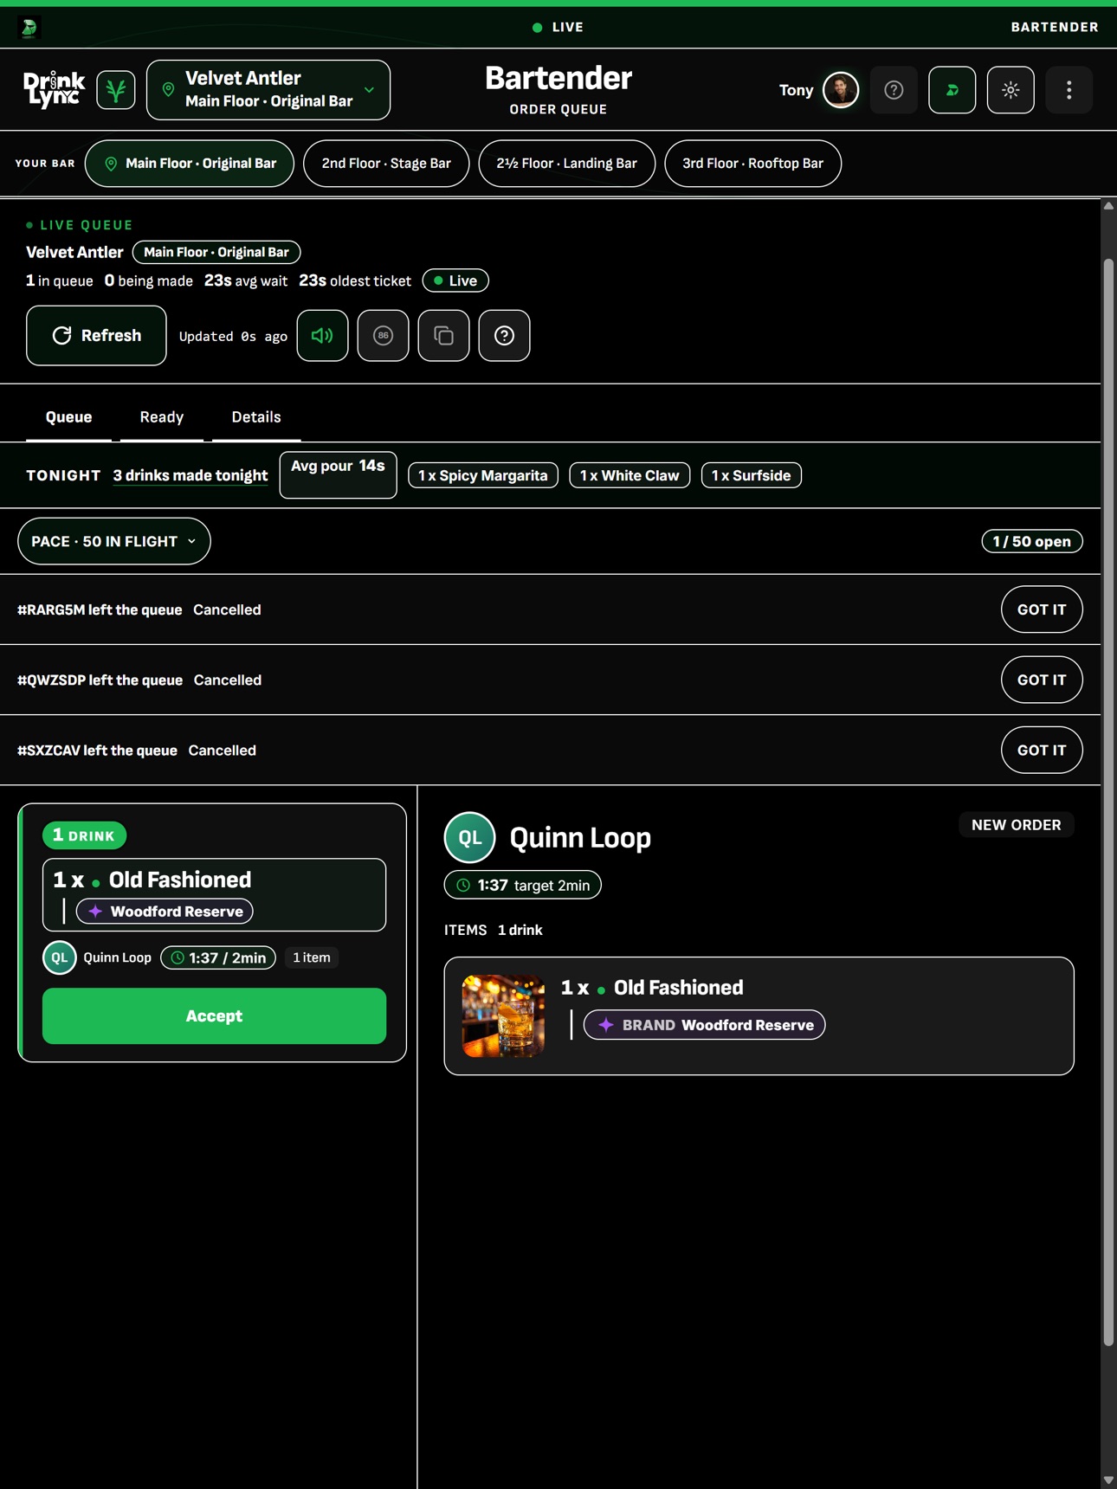Expand the Pace 50 in flight dropdown

point(114,541)
